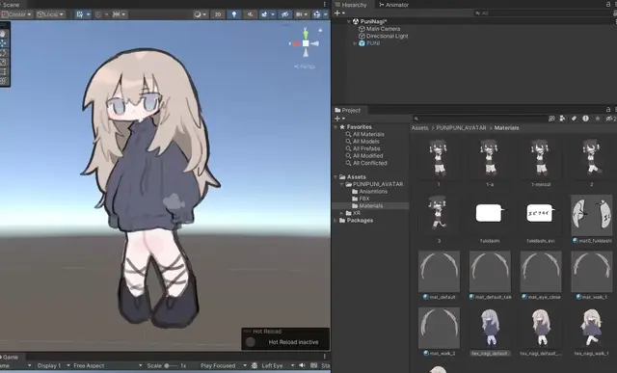Select the Game tab
Screen dimensions: 617x373
coord(10,357)
